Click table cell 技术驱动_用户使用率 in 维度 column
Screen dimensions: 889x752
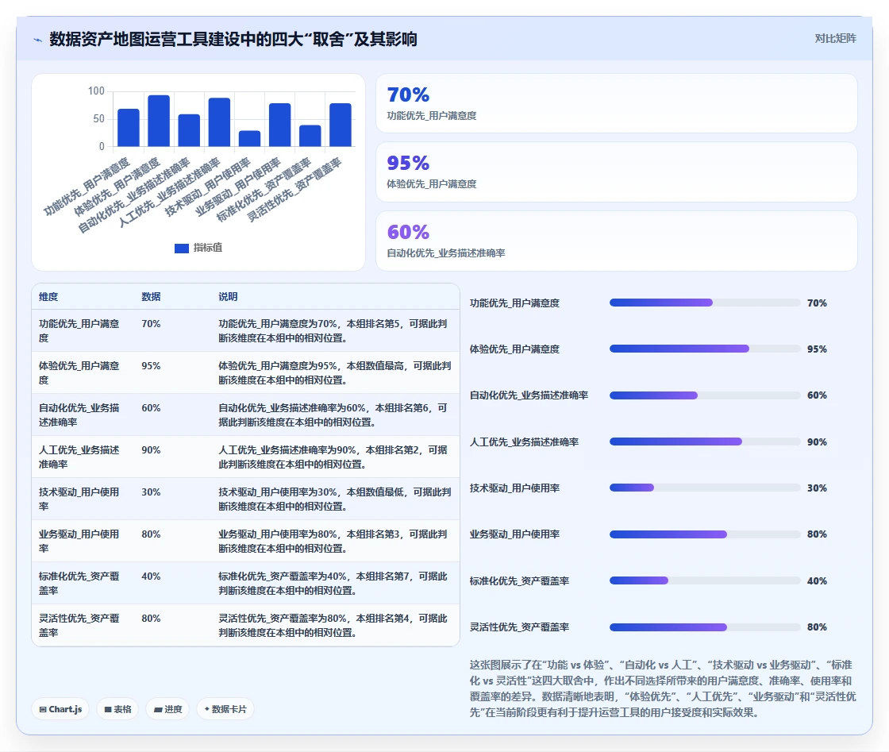79,499
